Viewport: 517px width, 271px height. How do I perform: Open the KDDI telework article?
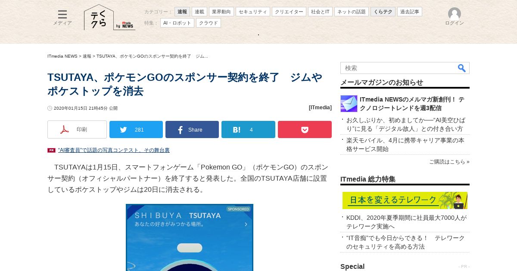click(406, 222)
